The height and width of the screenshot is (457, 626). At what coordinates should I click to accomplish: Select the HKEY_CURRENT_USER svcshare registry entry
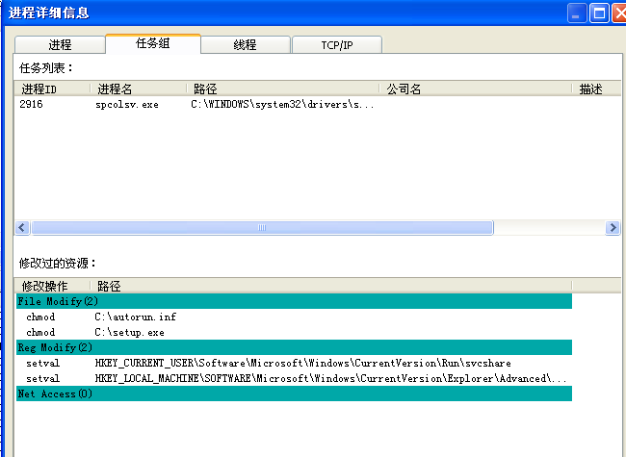pyautogui.click(x=301, y=363)
